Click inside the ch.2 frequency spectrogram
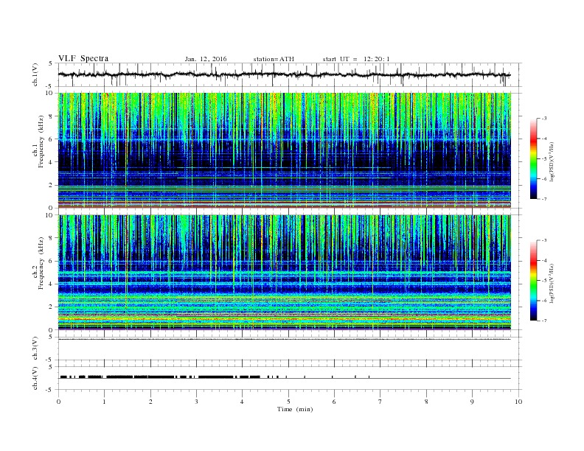 tap(285, 272)
